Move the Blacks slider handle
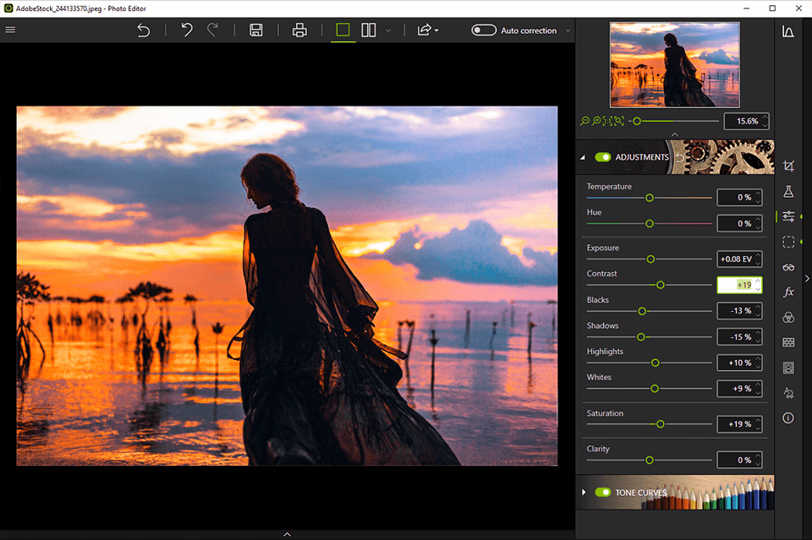Image resolution: width=812 pixels, height=540 pixels. tap(642, 311)
